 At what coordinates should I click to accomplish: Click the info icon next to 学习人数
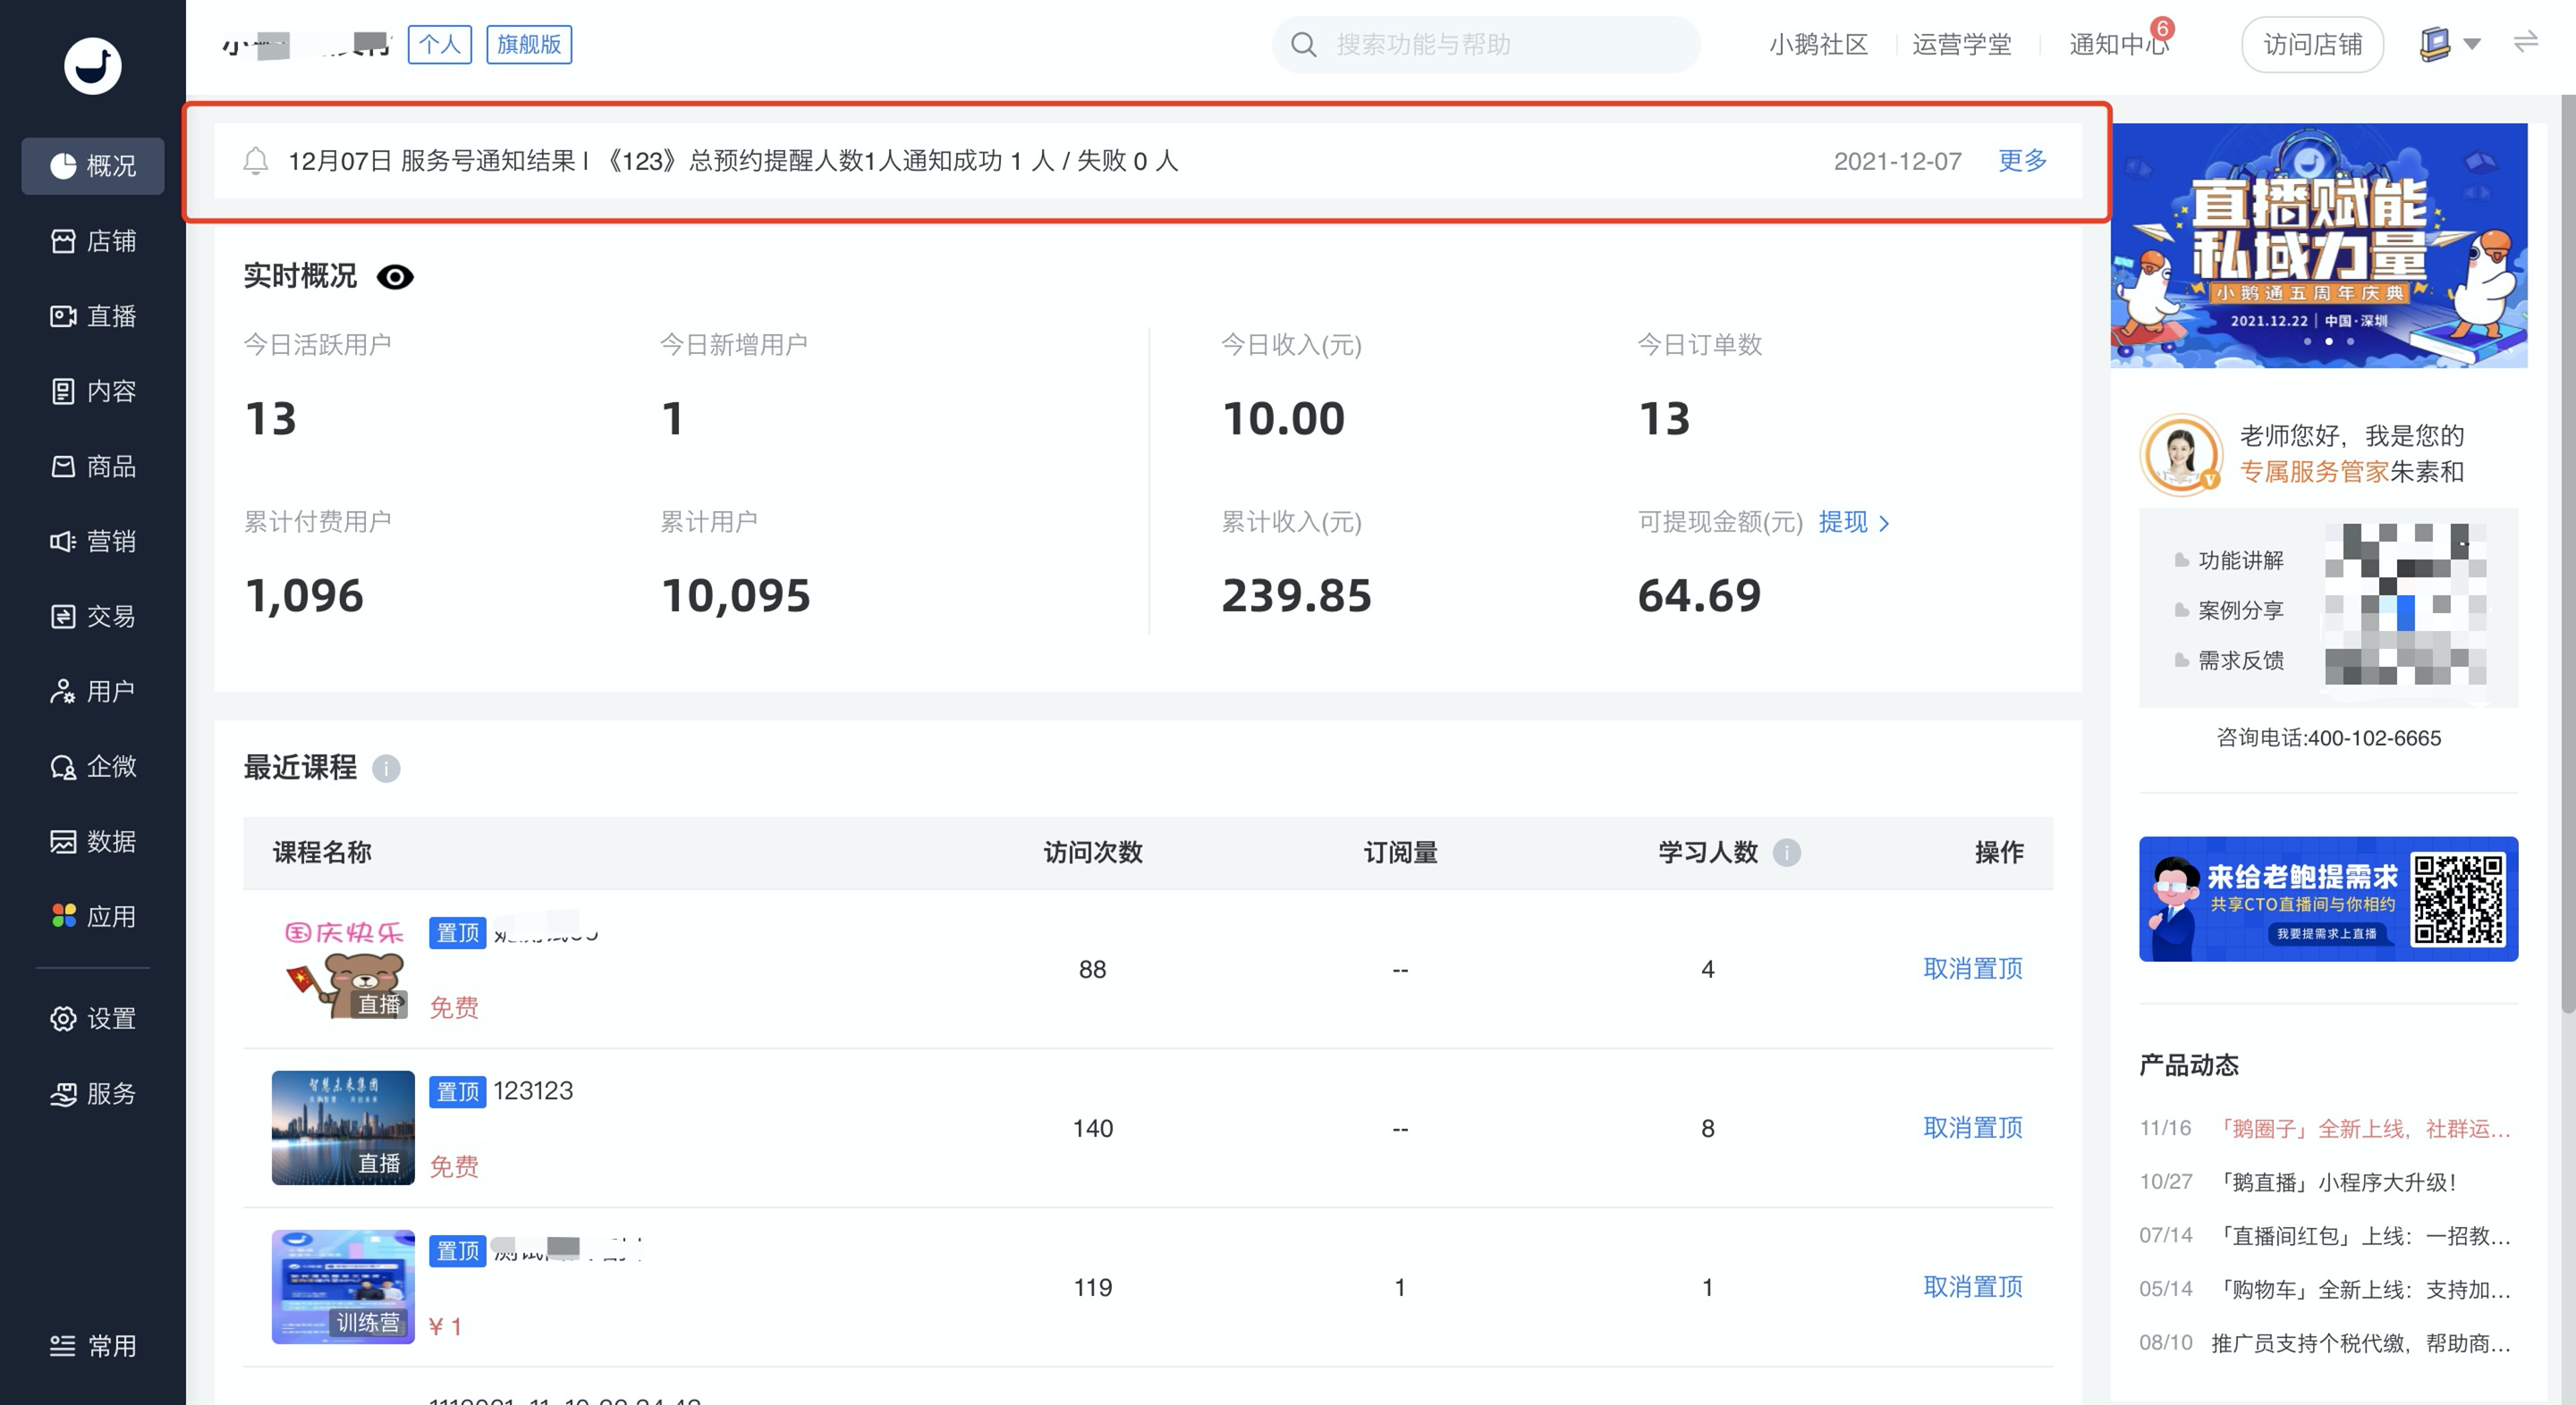[1787, 853]
